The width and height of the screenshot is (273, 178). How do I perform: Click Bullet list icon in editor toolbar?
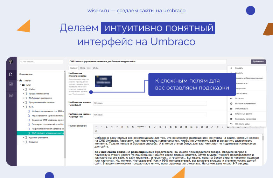coord(191,127)
